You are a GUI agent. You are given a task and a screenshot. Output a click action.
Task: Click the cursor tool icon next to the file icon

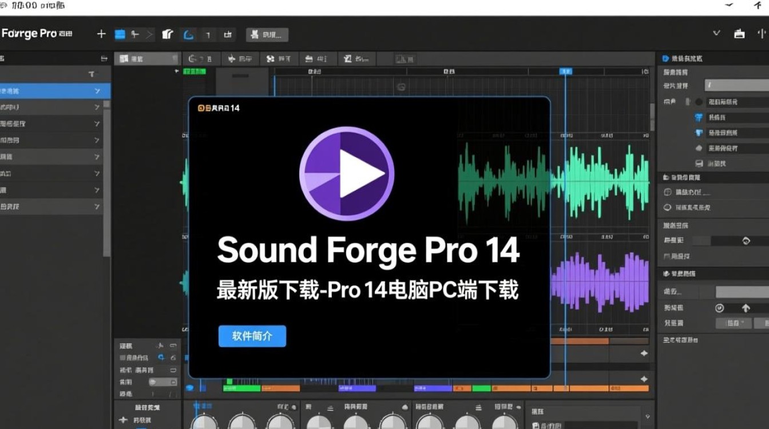136,34
